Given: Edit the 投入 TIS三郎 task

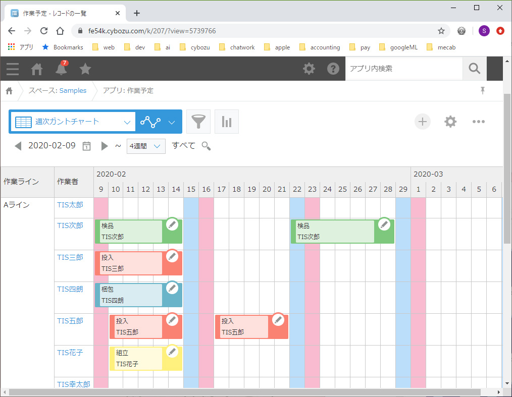Looking at the screenshot, I should [x=172, y=256].
